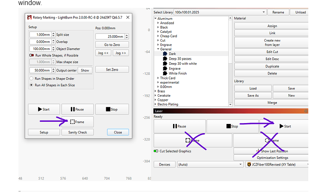Adjust the Overlap spinner arrows
This screenshot has height=192, width=323.
[53, 42]
